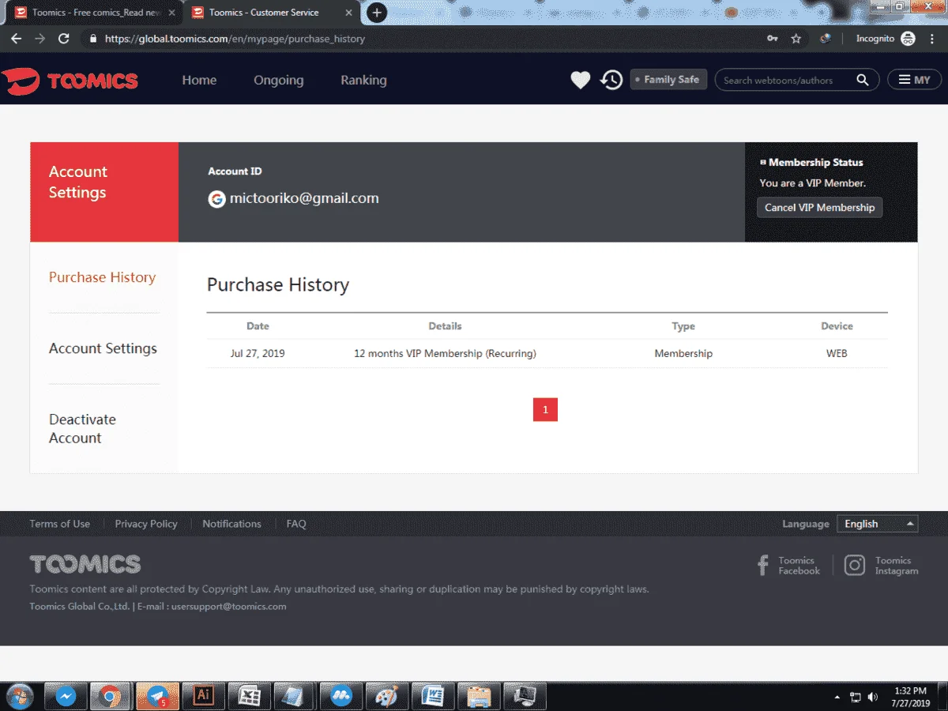Toggle the Family Safe mode
The width and height of the screenshot is (948, 711).
click(x=668, y=80)
